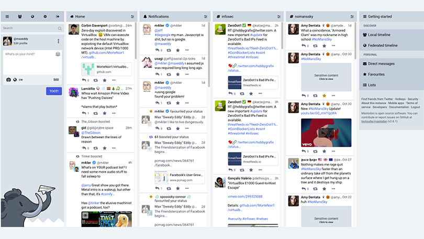Open more options on Corbin Davenport's post
The height and width of the screenshot is (239, 424).
[114, 80]
